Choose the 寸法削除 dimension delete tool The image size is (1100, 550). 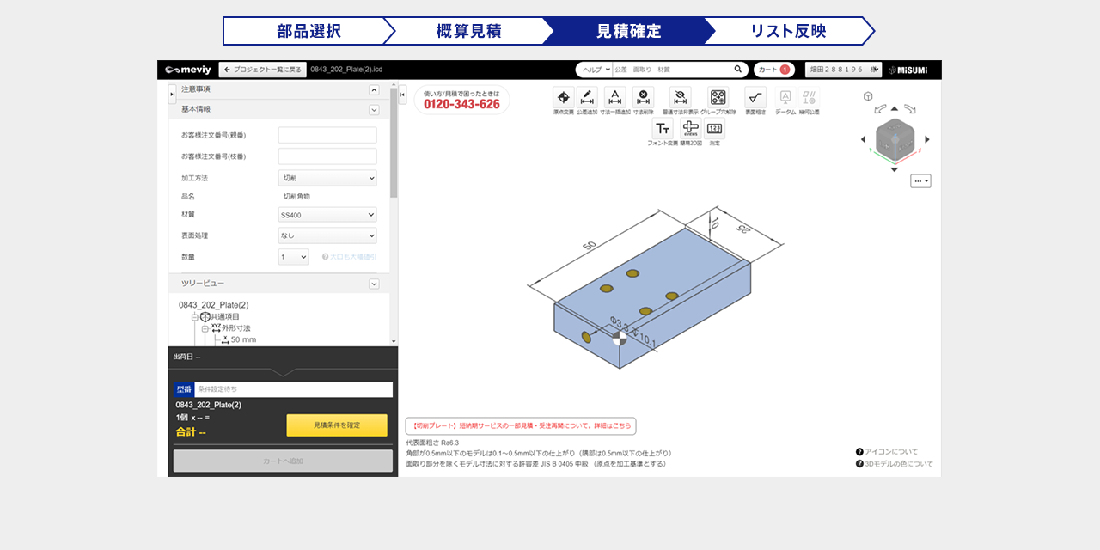point(643,98)
